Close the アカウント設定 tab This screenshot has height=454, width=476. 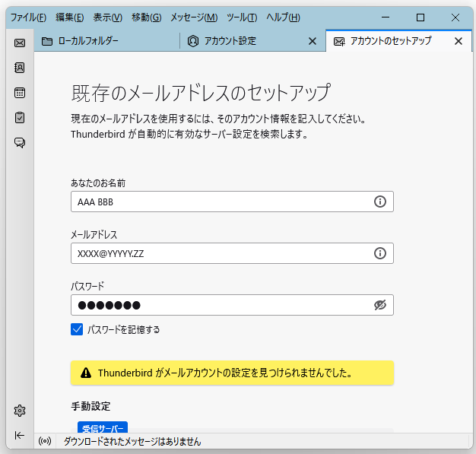click(313, 41)
